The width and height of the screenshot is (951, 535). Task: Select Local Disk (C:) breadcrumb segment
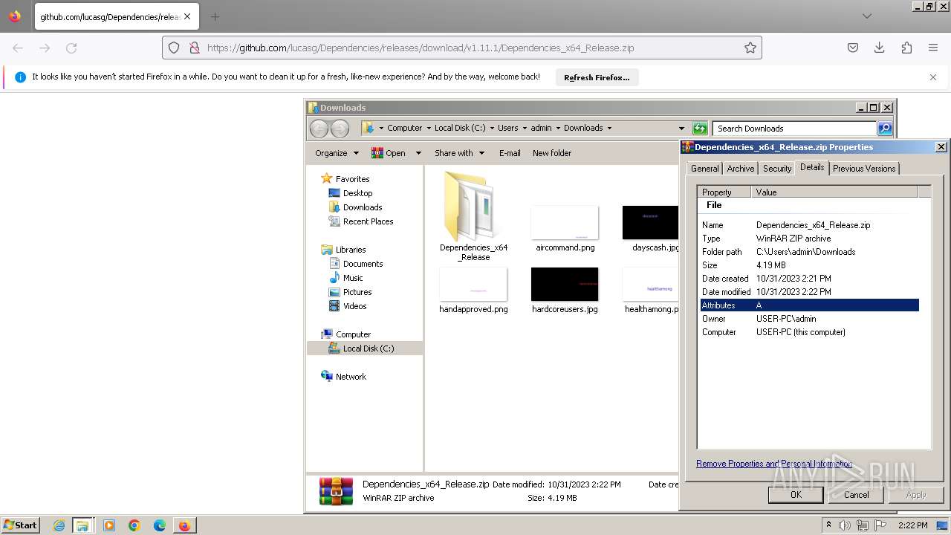(460, 128)
